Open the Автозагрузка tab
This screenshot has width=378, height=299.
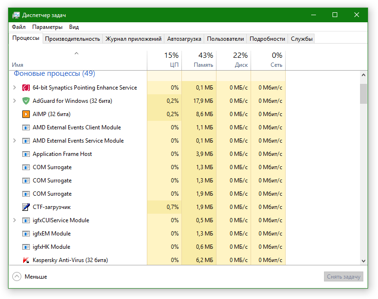(x=184, y=39)
